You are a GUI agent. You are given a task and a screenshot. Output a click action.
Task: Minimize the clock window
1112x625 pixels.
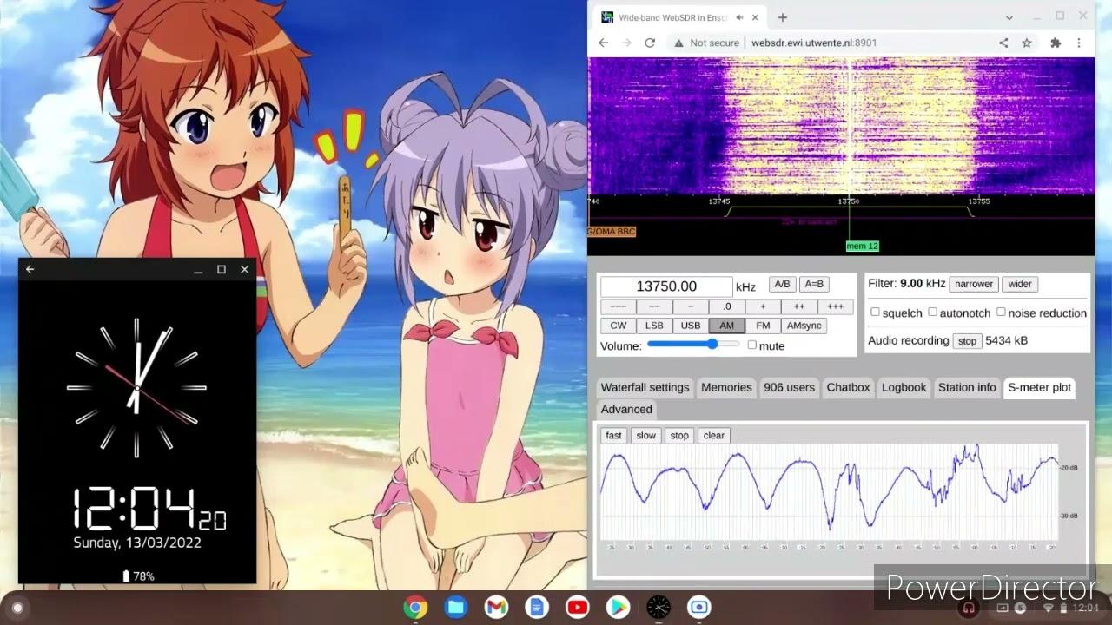point(198,270)
